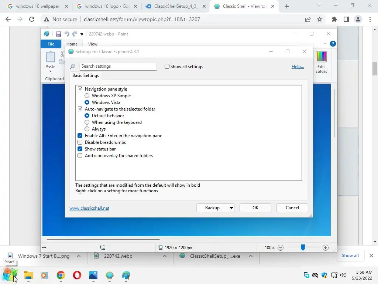
Task: Click the Paste clipboard icon in Paint
Action: pyautogui.click(x=50, y=57)
